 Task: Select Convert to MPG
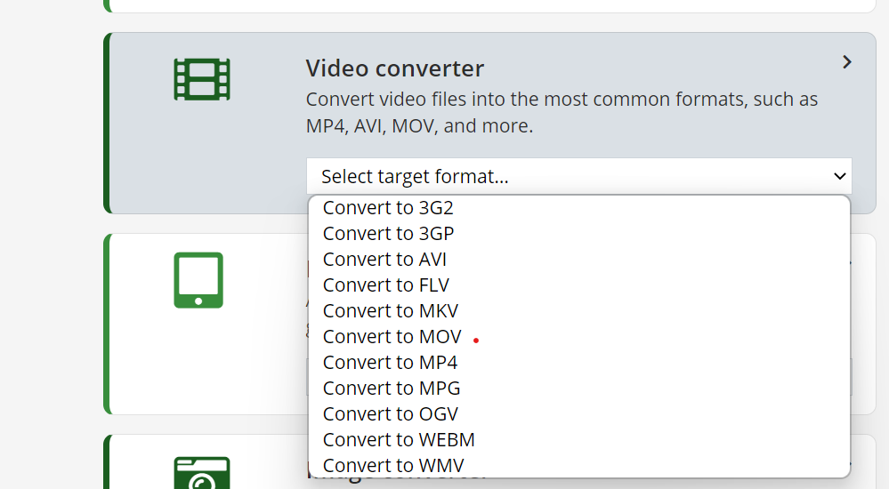578,389
